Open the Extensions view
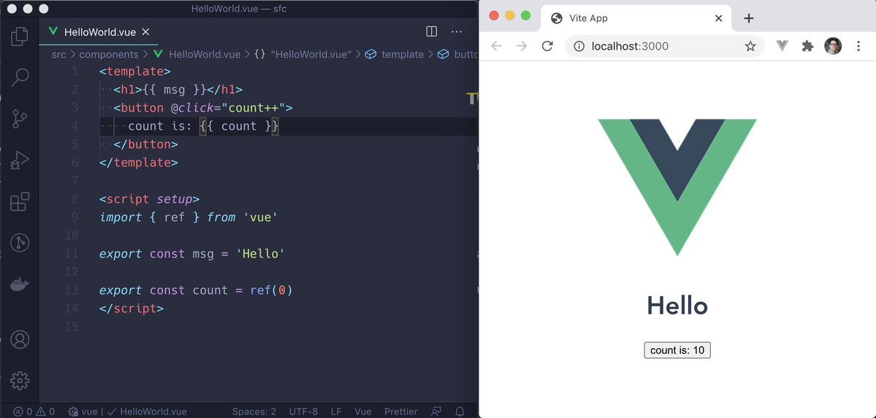 [x=20, y=201]
